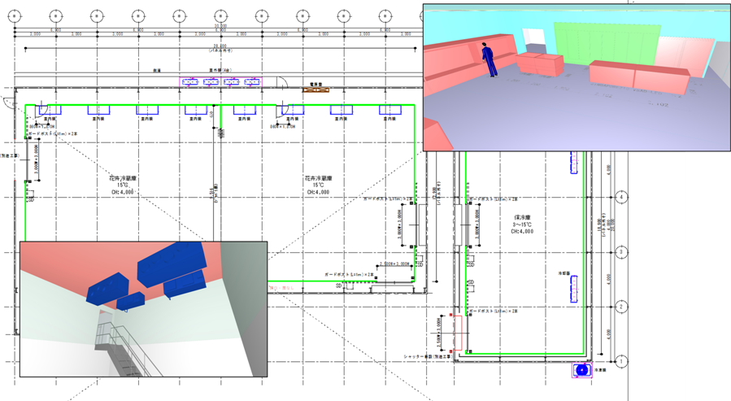Click the green wall panel in the 3D view
The height and width of the screenshot is (401, 731).
tap(606, 43)
